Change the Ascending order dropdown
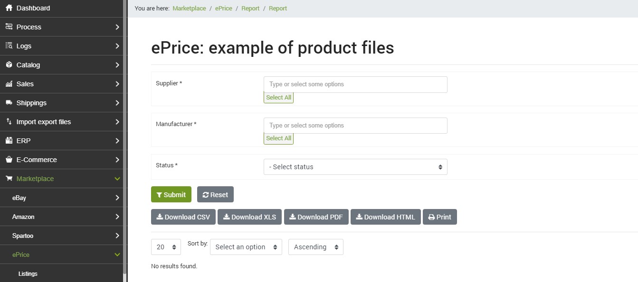Image resolution: width=638 pixels, height=282 pixels. (316, 247)
